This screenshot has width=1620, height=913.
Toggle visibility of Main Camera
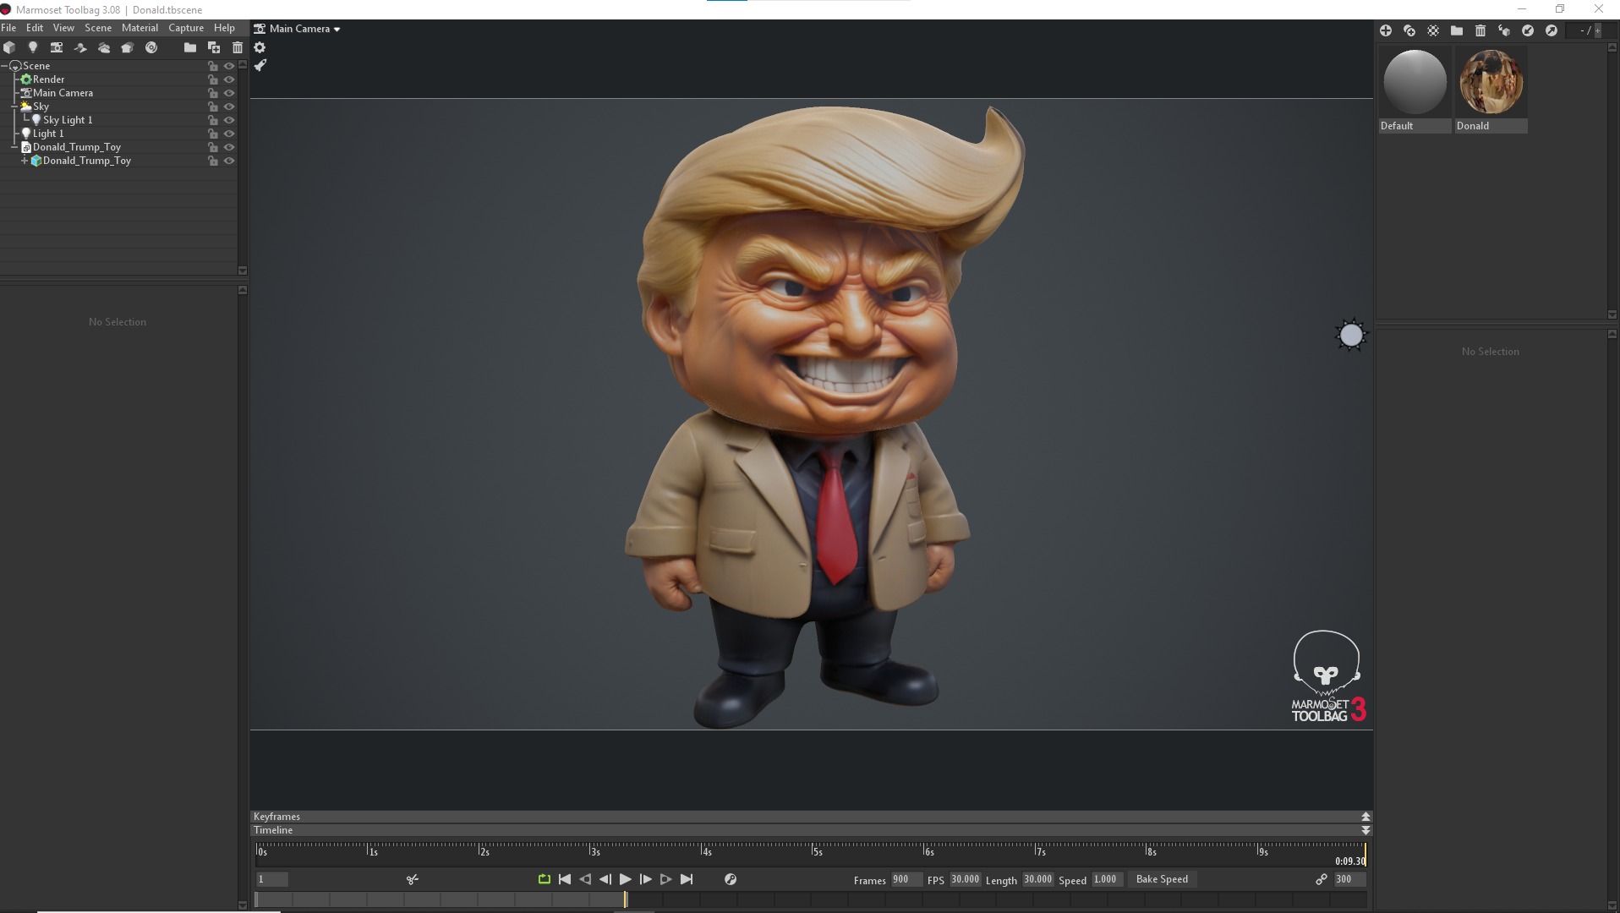point(229,93)
